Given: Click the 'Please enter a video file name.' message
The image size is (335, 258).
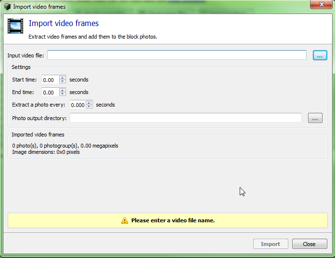Looking at the screenshot, I should tap(173, 220).
